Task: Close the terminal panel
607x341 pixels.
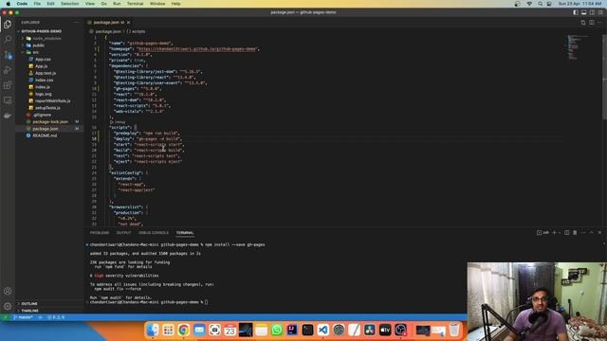Action: 599,233
